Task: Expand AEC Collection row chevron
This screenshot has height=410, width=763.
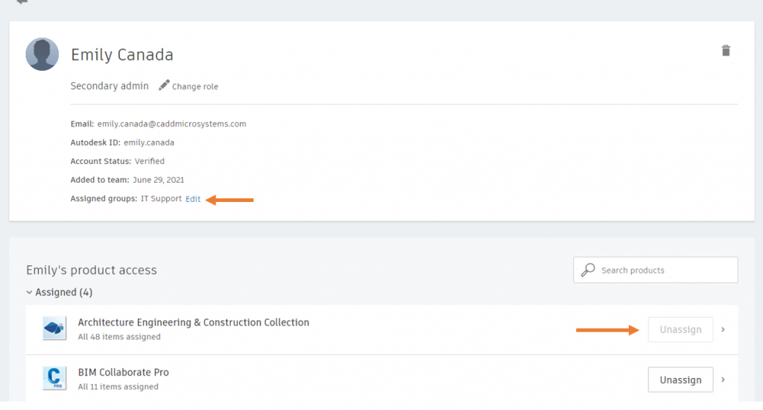Action: click(x=723, y=329)
